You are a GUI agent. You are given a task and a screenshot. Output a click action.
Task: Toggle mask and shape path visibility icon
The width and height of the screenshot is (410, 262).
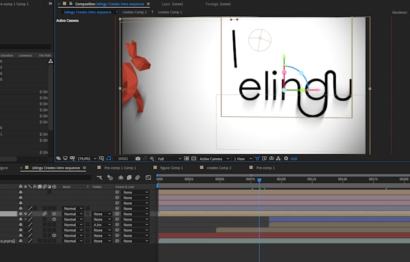[109, 158]
